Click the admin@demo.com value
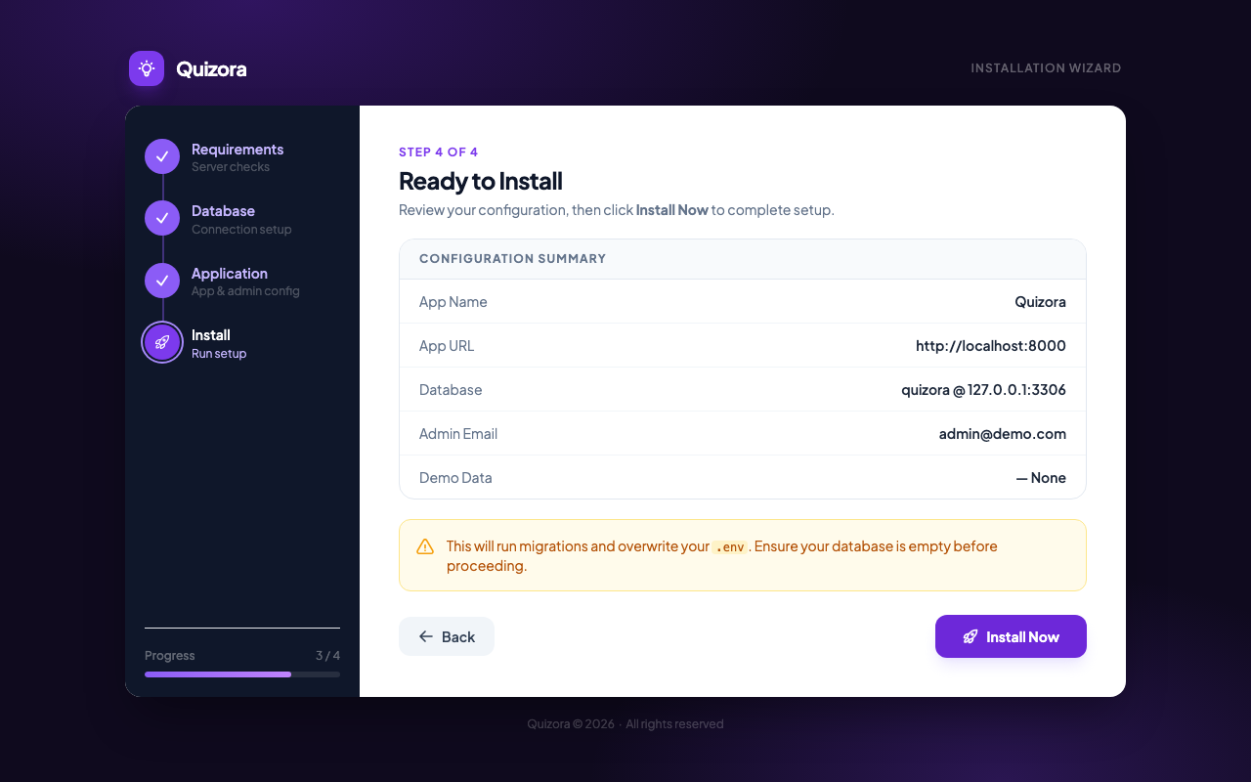Screen dimensions: 1251x782 [x=1003, y=434]
